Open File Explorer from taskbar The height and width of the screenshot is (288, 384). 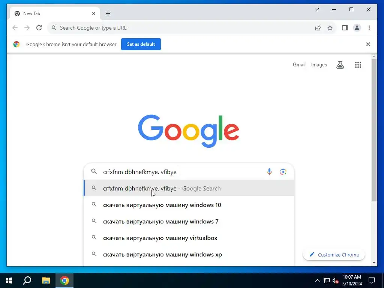point(46,280)
